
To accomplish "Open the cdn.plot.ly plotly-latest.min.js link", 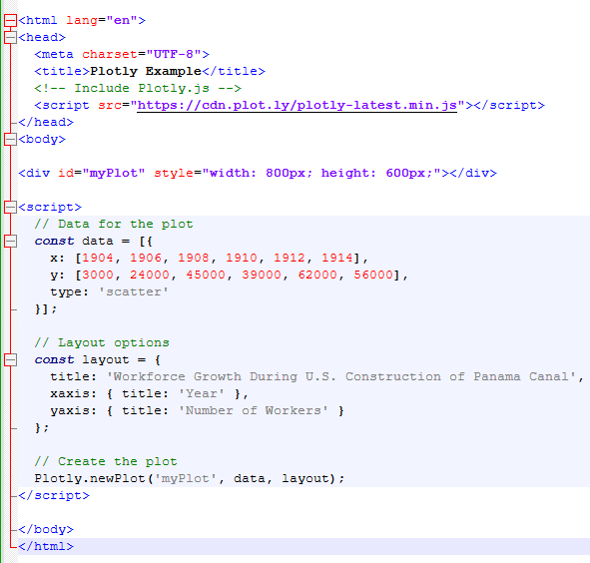I will pyautogui.click(x=296, y=106).
